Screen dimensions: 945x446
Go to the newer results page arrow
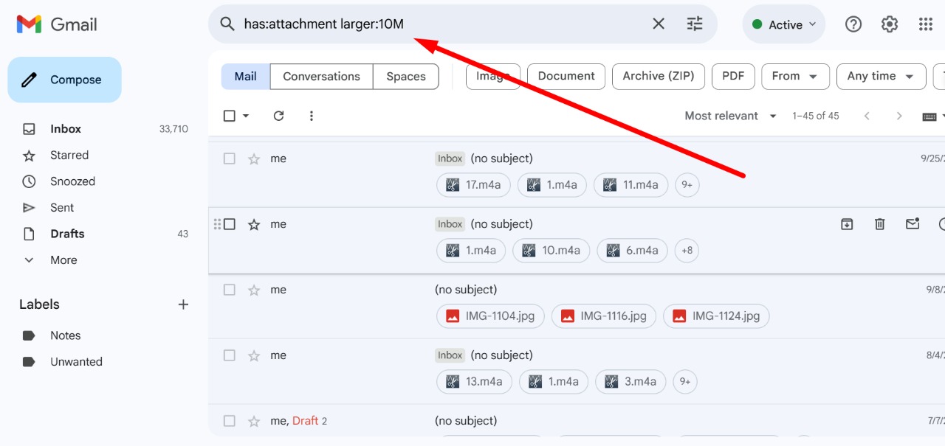click(867, 116)
